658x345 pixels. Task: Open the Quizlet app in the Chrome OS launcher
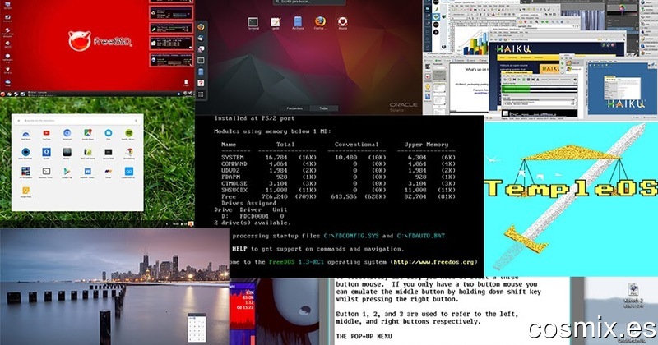tap(46, 154)
